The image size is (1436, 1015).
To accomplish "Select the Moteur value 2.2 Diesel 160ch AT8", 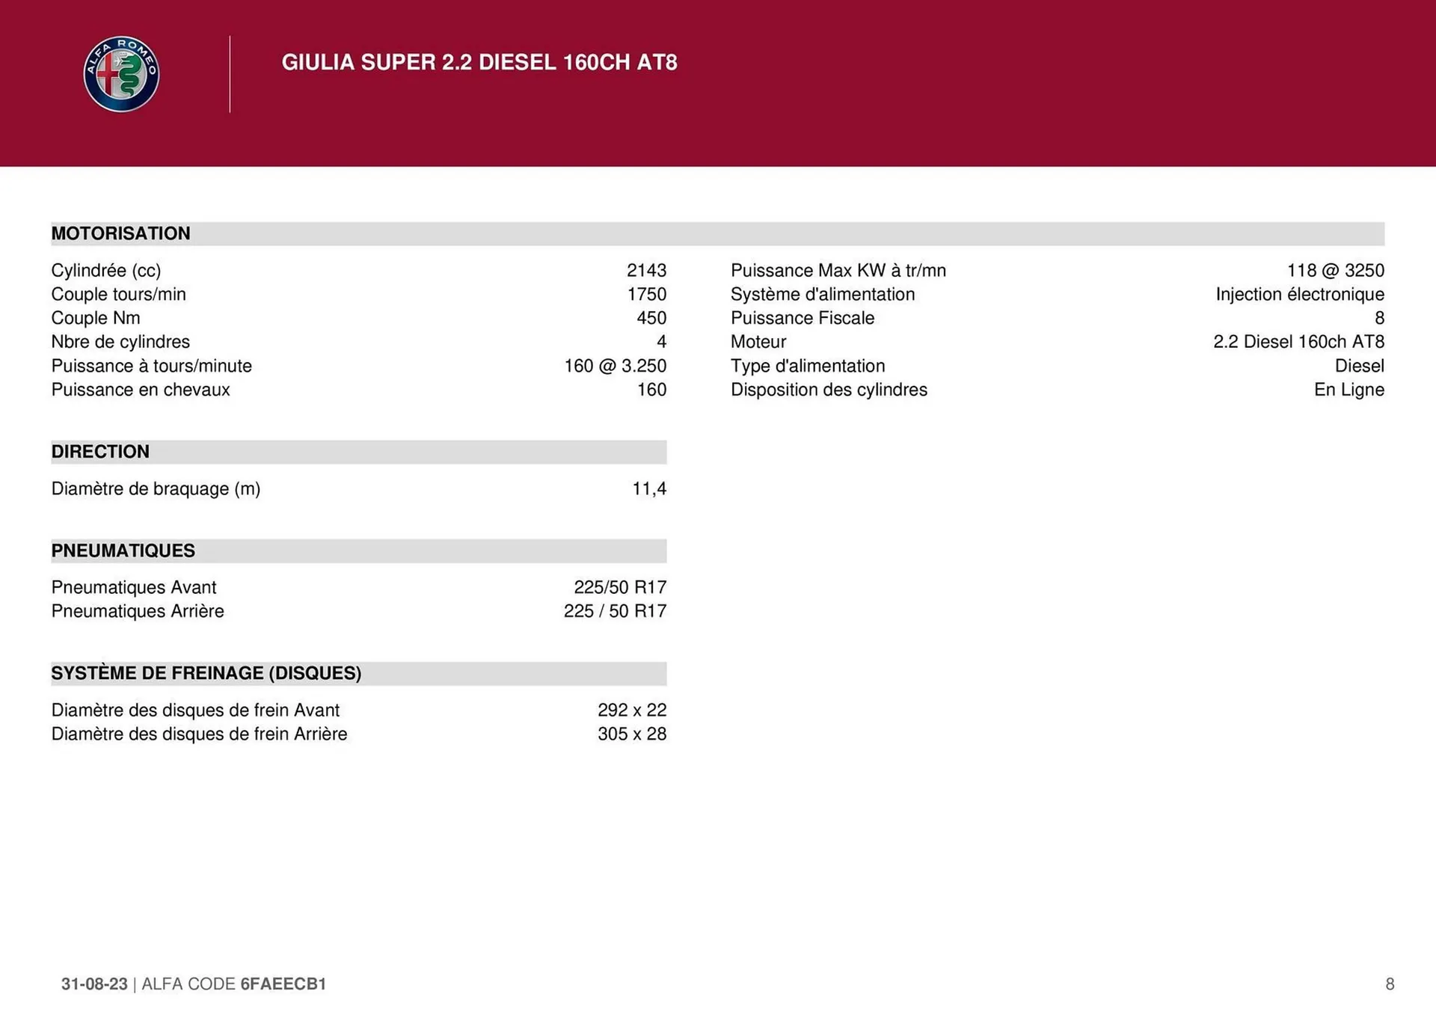I will (1298, 342).
